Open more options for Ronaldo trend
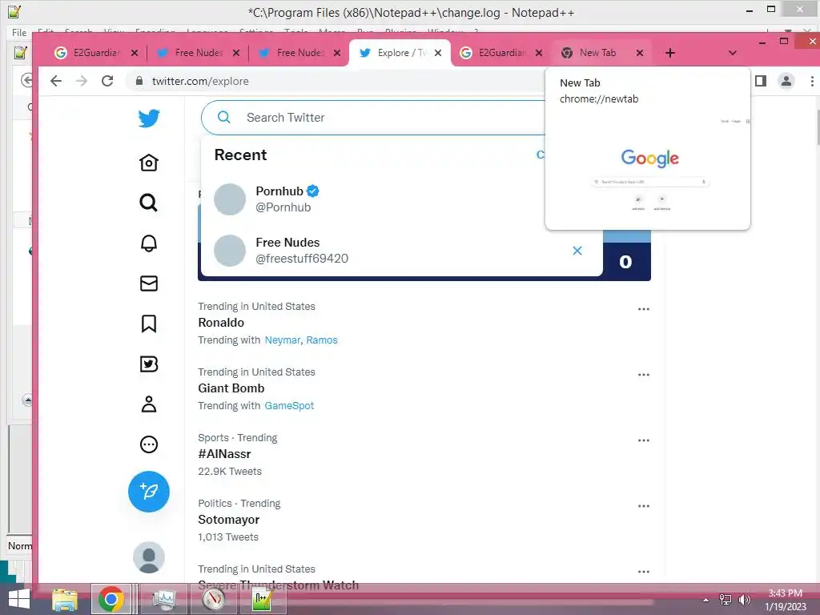The image size is (820, 615). [644, 309]
